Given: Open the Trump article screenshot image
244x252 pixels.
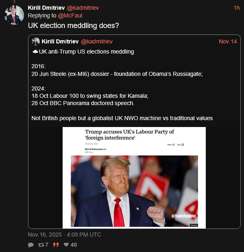Looking at the screenshot, I should pyautogui.click(x=134, y=178).
